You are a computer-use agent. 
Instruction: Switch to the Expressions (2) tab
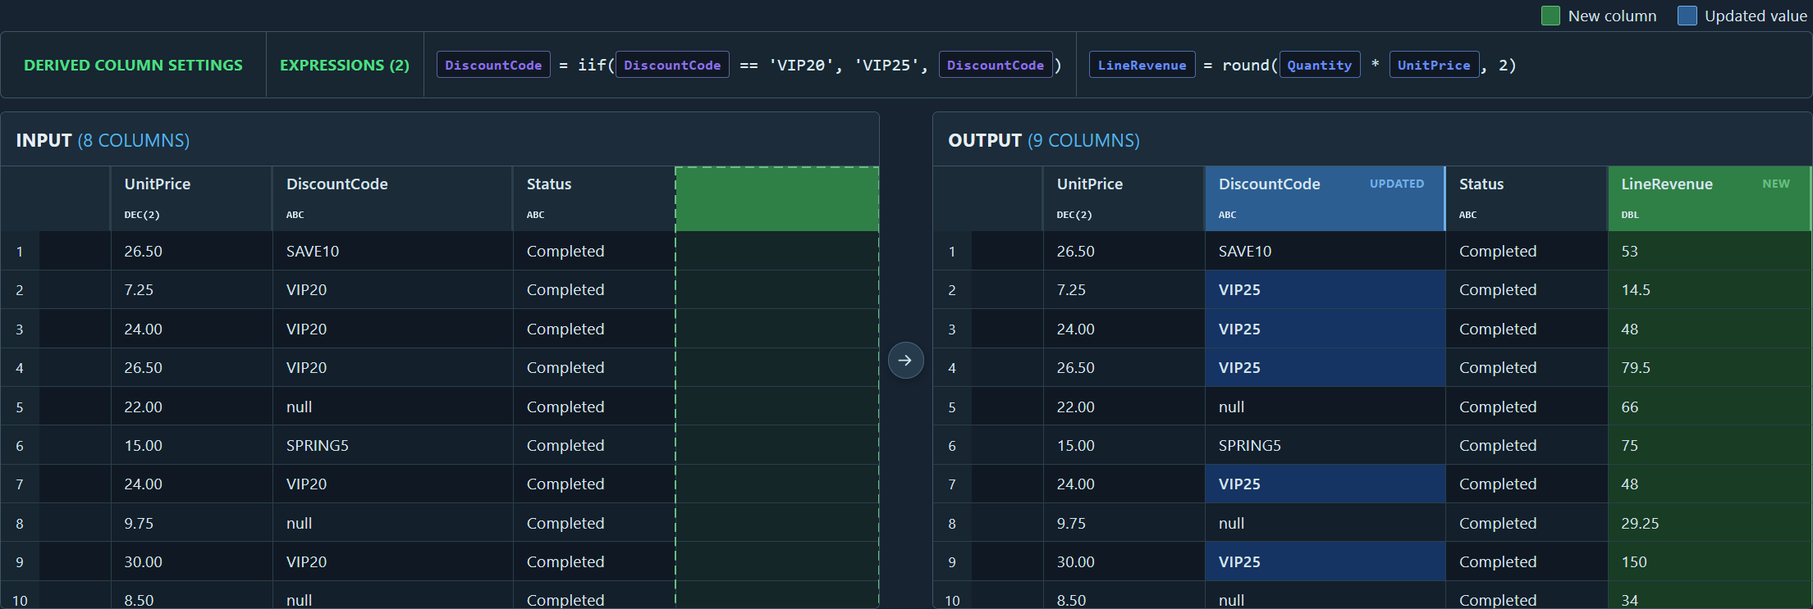(345, 65)
